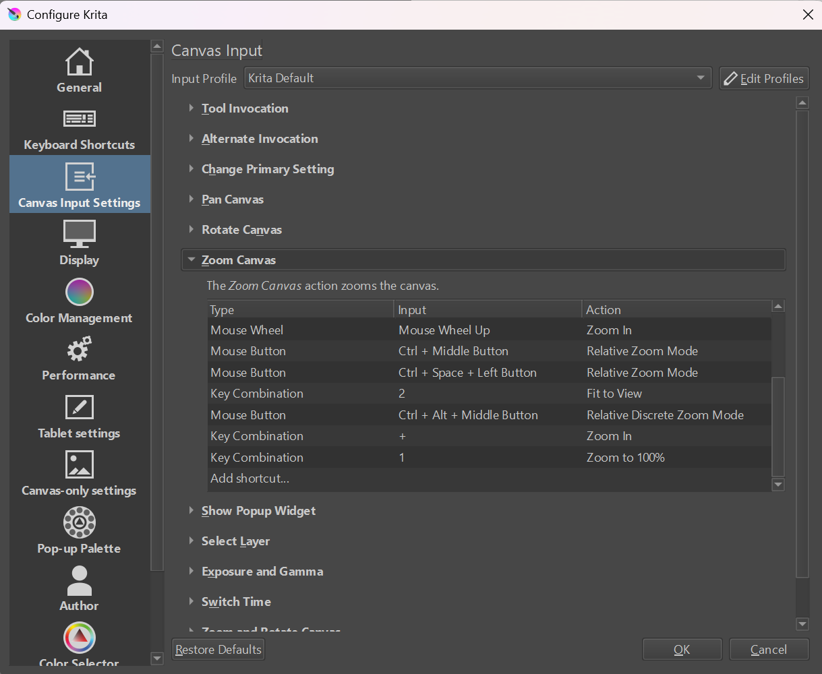Viewport: 822px width, 674px height.
Task: Open the Input Profile dropdown
Action: point(477,78)
